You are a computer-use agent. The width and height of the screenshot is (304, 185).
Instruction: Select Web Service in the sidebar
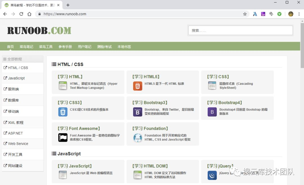pos(23,144)
